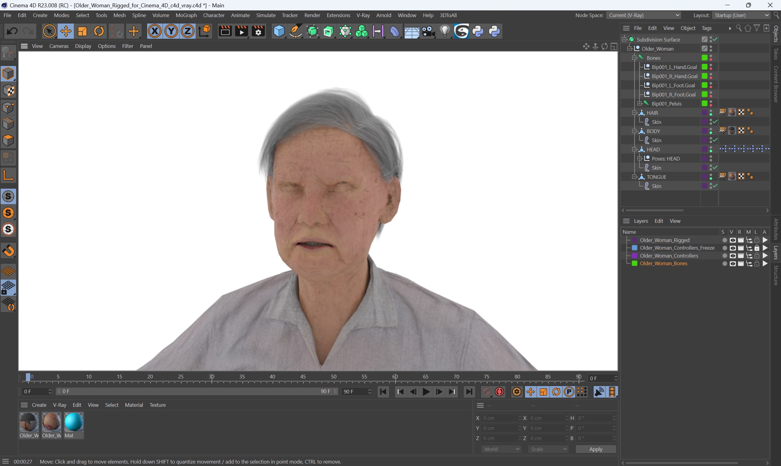Select the Scale tool icon

point(82,32)
